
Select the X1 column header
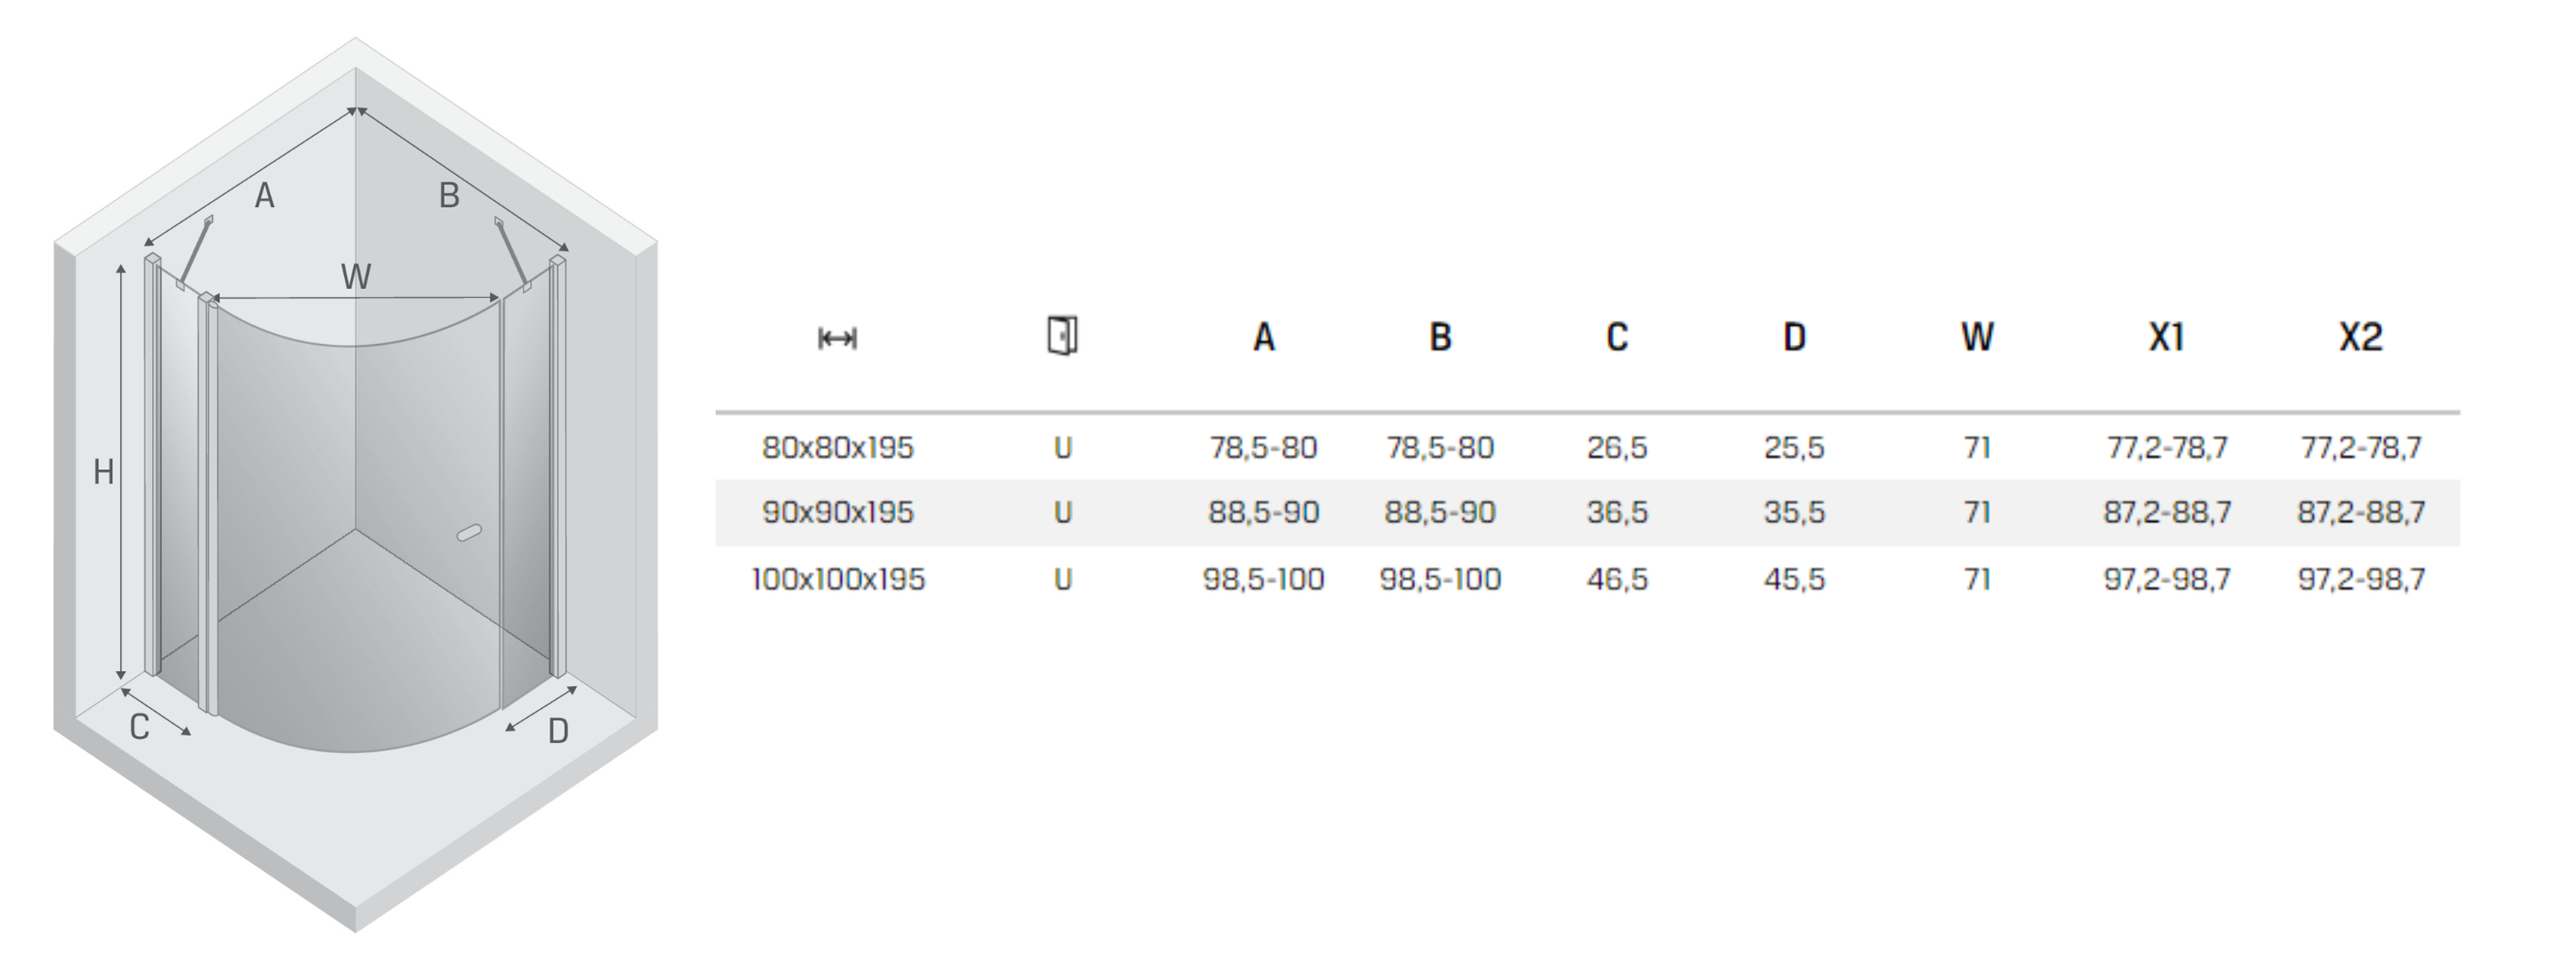point(2166,338)
